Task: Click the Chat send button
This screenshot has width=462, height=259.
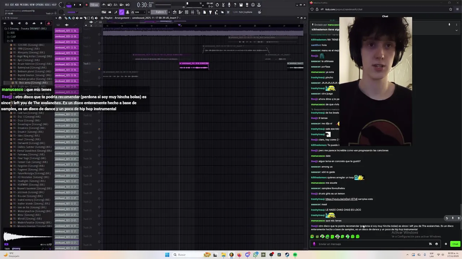Action: (x=455, y=244)
